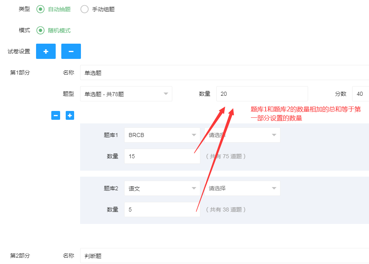Open the 题库1 dropdown showing BRCB
Image resolution: width=369 pixels, height=264 pixels.
tap(162, 135)
